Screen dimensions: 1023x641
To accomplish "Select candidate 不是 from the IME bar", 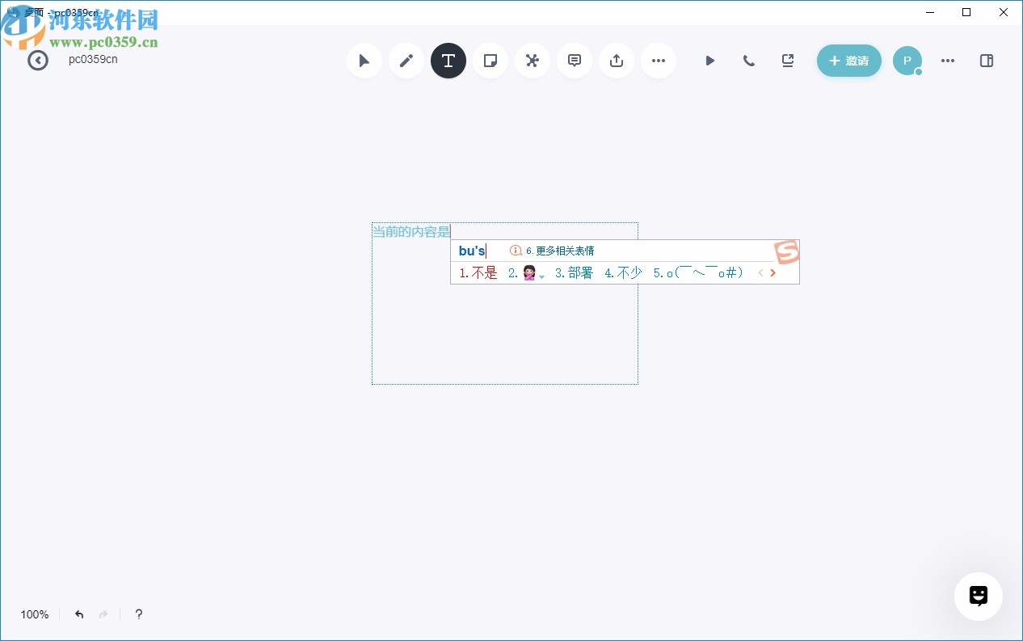I will pos(485,273).
